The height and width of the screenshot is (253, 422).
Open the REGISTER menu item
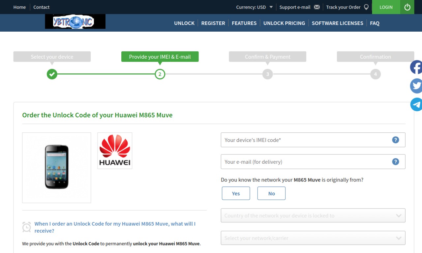point(213,23)
